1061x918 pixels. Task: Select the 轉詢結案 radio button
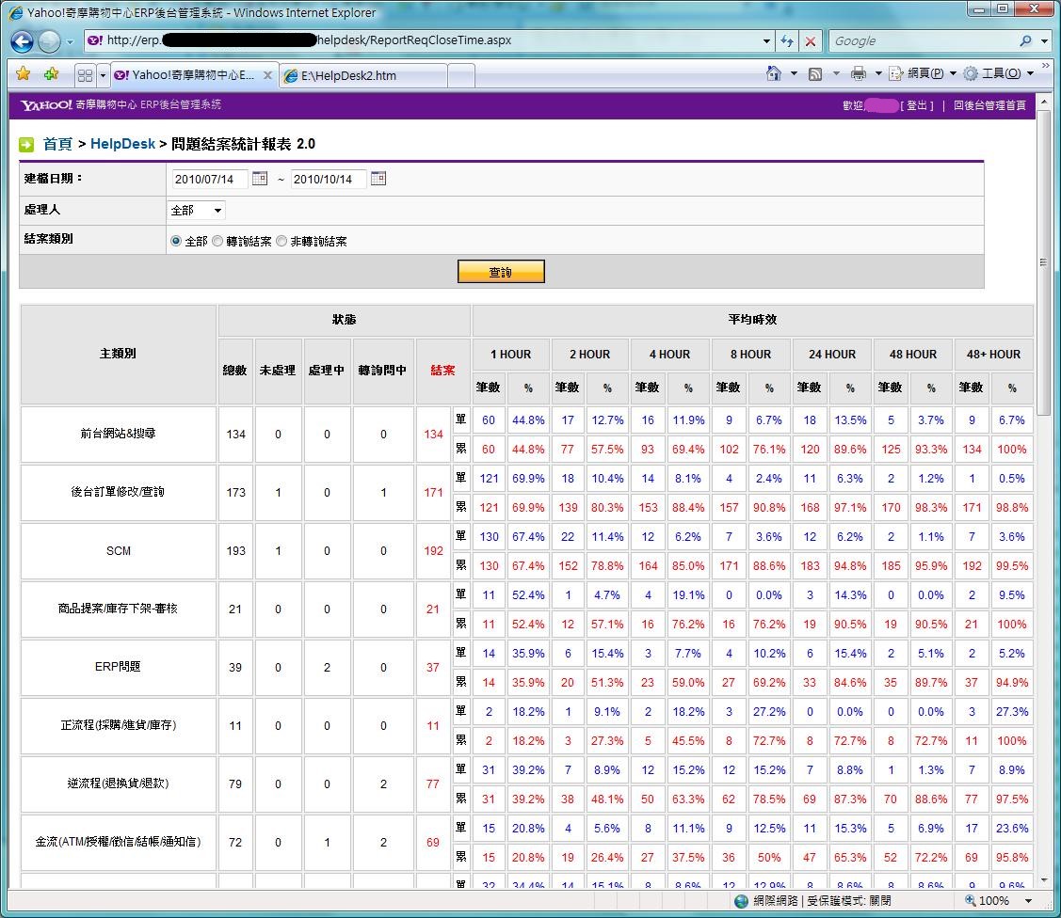point(217,242)
